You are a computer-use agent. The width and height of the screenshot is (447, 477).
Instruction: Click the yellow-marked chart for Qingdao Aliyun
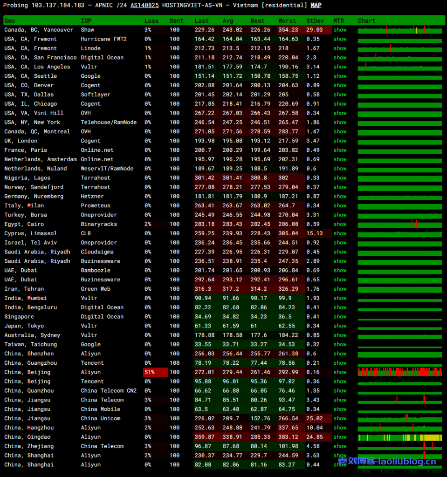[x=399, y=437]
